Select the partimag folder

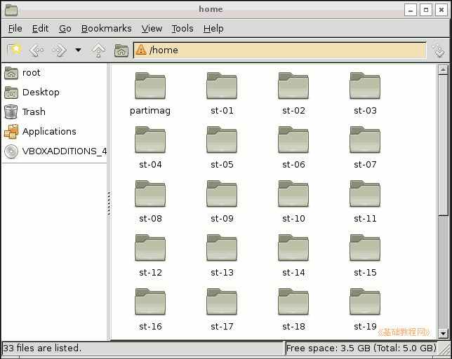tap(150, 94)
